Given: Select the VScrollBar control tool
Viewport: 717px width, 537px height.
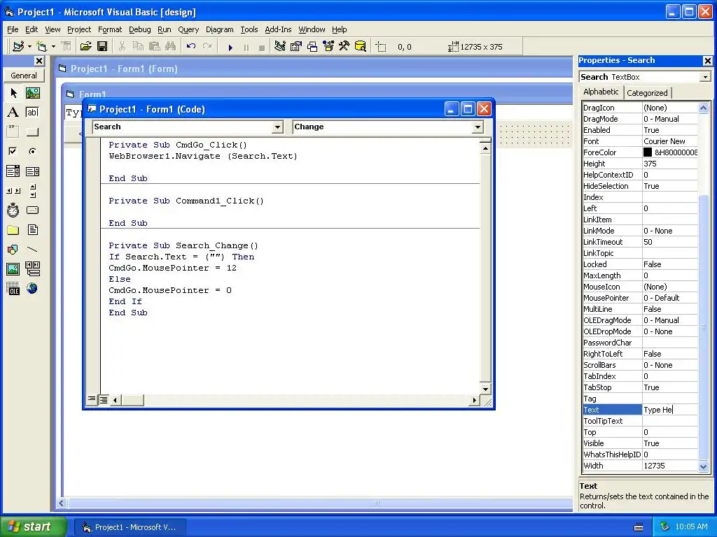Looking at the screenshot, I should click(x=32, y=190).
